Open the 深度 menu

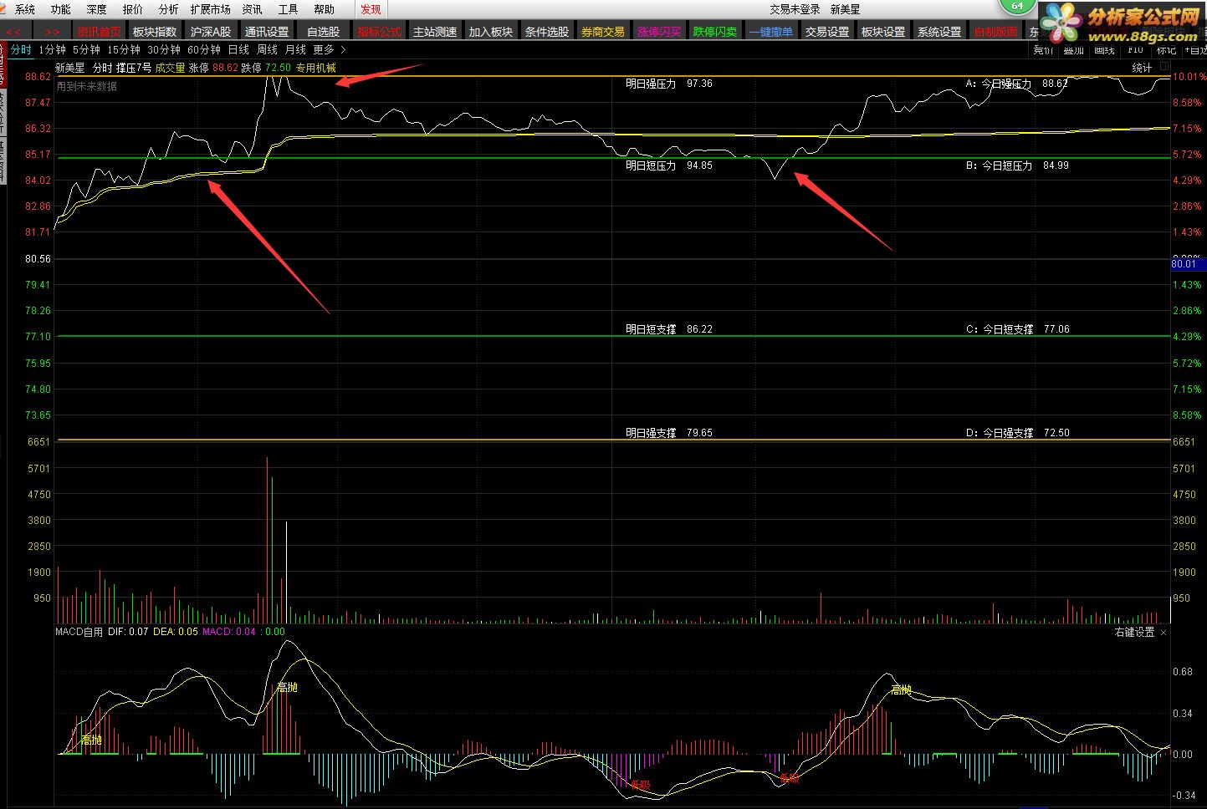pos(97,9)
